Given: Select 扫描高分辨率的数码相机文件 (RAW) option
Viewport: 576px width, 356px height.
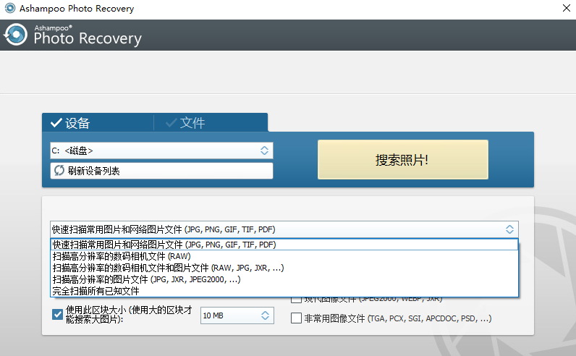Looking at the screenshot, I should (x=284, y=256).
